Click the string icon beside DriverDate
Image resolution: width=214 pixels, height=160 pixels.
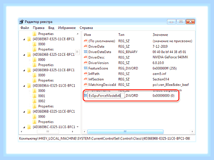(x=86, y=46)
